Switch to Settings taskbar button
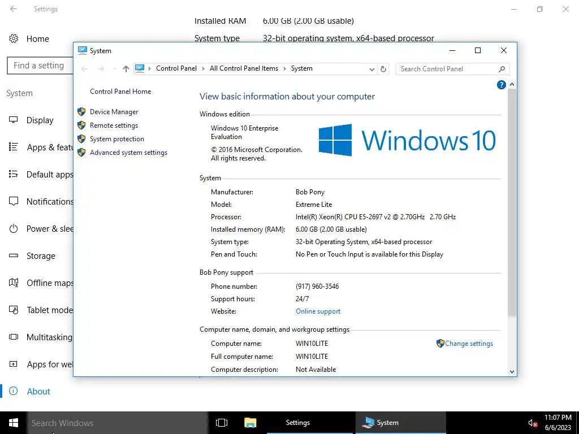This screenshot has height=434, width=579. tap(309, 423)
